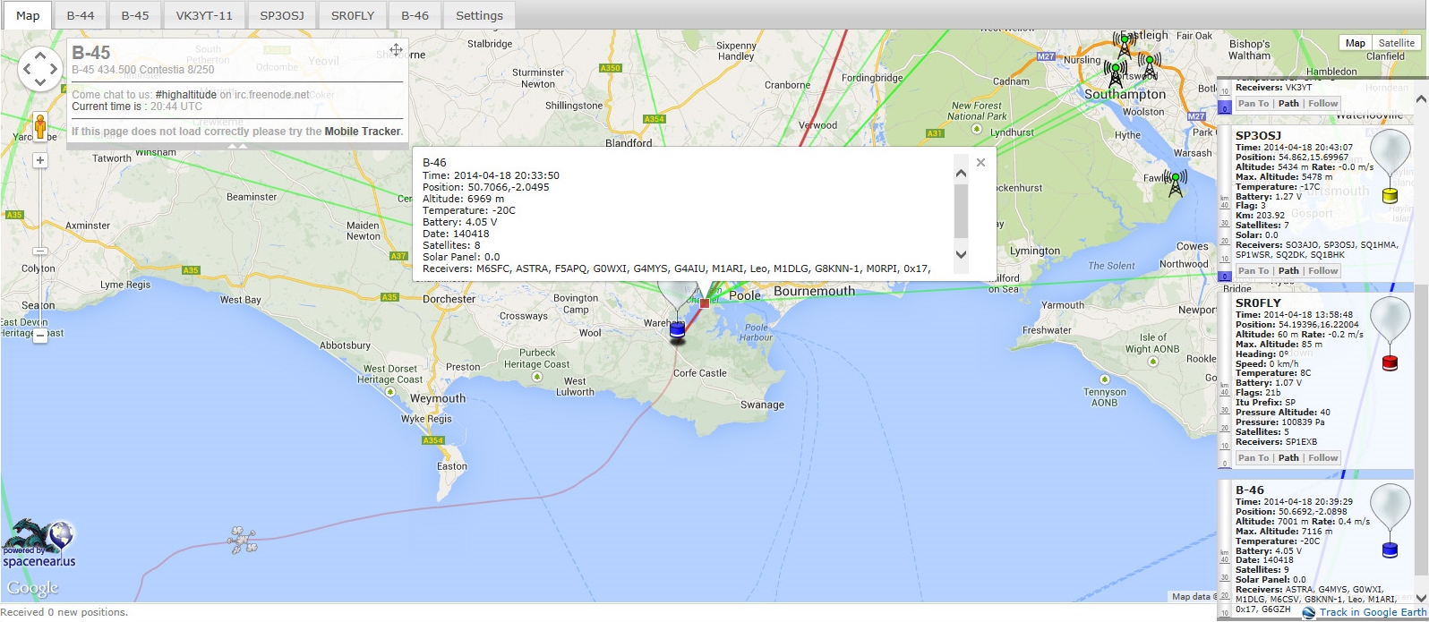Click the SP3OSJ Receivers list text
This screenshot has width=1429, height=622.
tap(1316, 250)
